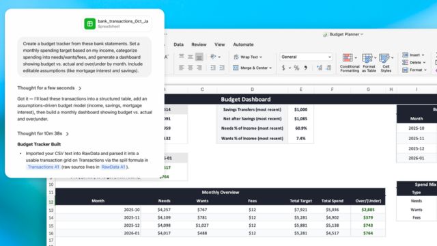
Task: Open the Insert dropdown arrow
Action: point(423,55)
